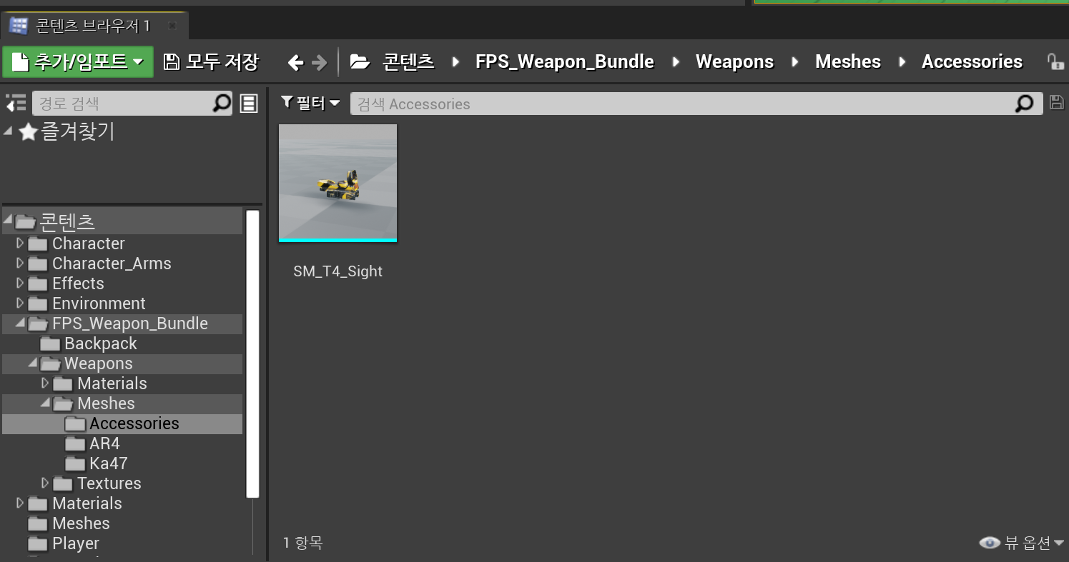
Task: Collapse the 콘텐츠 root tree node
Action: [8, 221]
